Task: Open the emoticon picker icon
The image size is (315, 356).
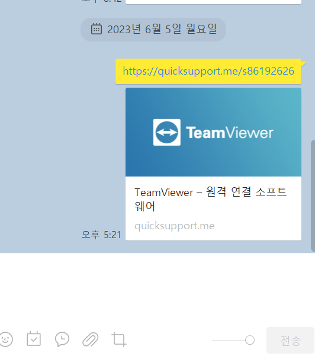Action: (x=6, y=339)
